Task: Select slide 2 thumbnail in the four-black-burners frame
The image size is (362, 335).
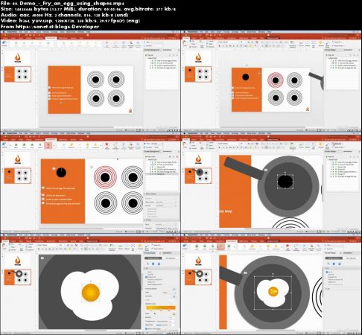Action: [x=17, y=74]
